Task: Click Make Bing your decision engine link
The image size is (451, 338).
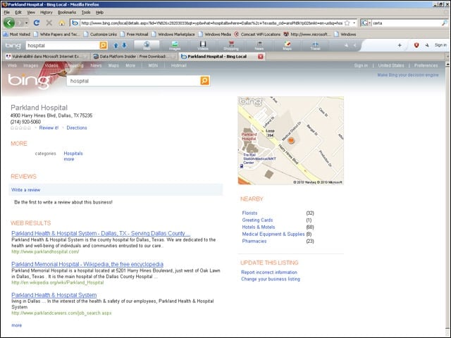Action: click(x=408, y=75)
